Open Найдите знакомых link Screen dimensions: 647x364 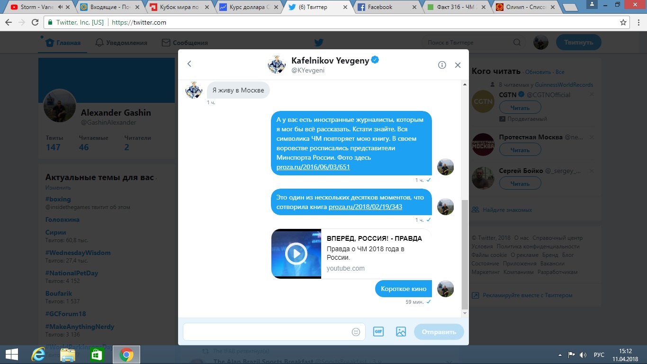507,209
